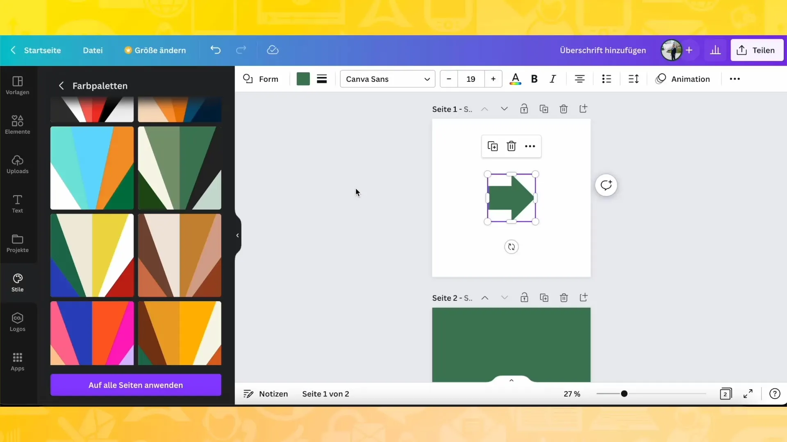Go back from Farbpaletten panel

click(61, 86)
